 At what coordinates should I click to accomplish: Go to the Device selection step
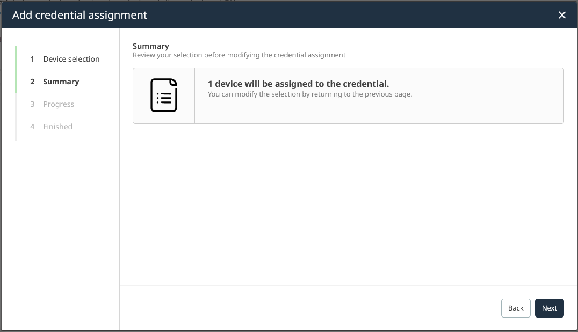coord(71,59)
